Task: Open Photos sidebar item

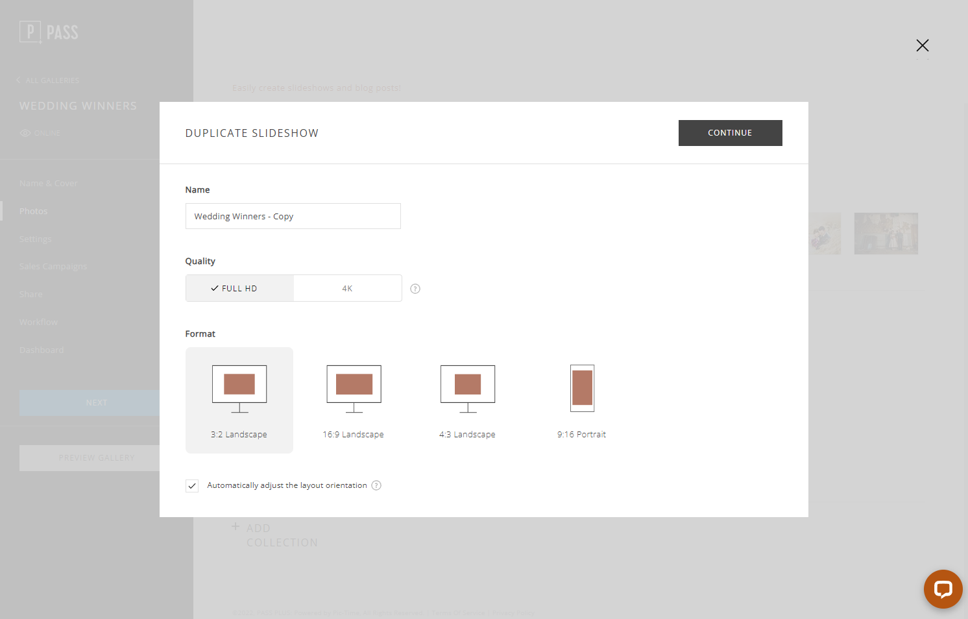Action: click(x=34, y=212)
